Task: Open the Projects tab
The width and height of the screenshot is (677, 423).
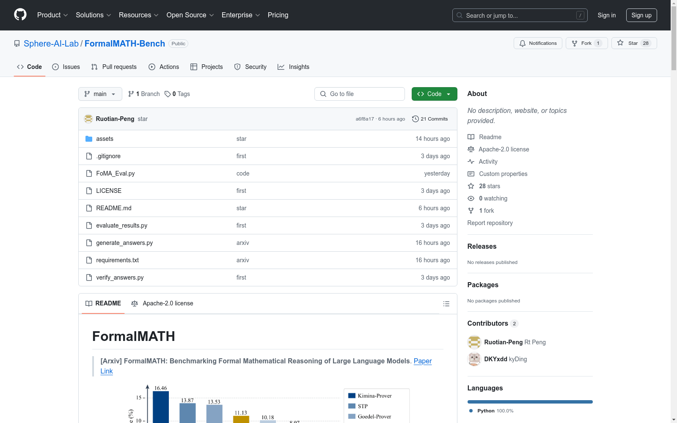Action: [206, 67]
